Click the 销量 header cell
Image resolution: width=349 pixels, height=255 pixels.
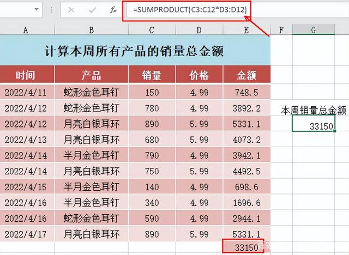click(x=152, y=75)
